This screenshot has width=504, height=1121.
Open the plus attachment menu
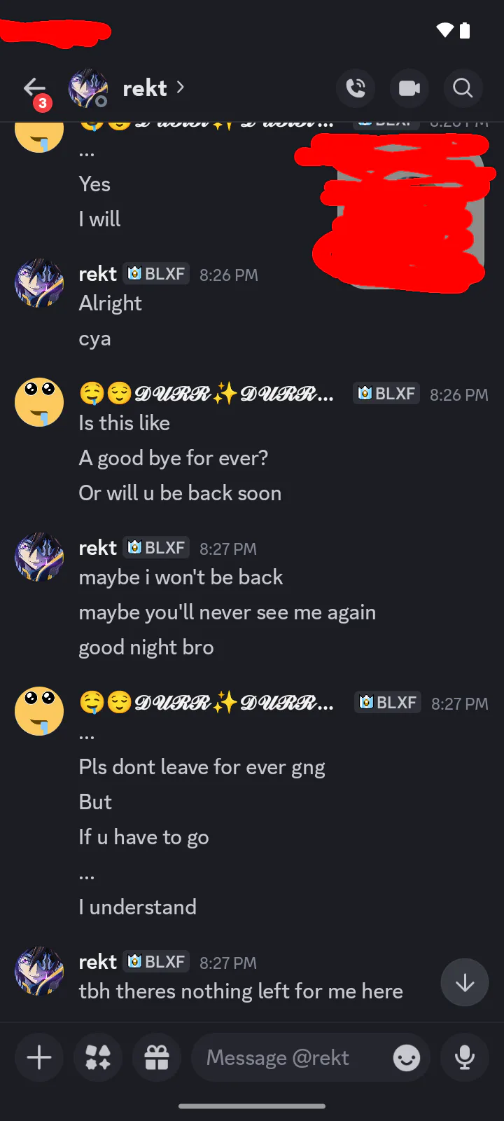click(39, 1057)
